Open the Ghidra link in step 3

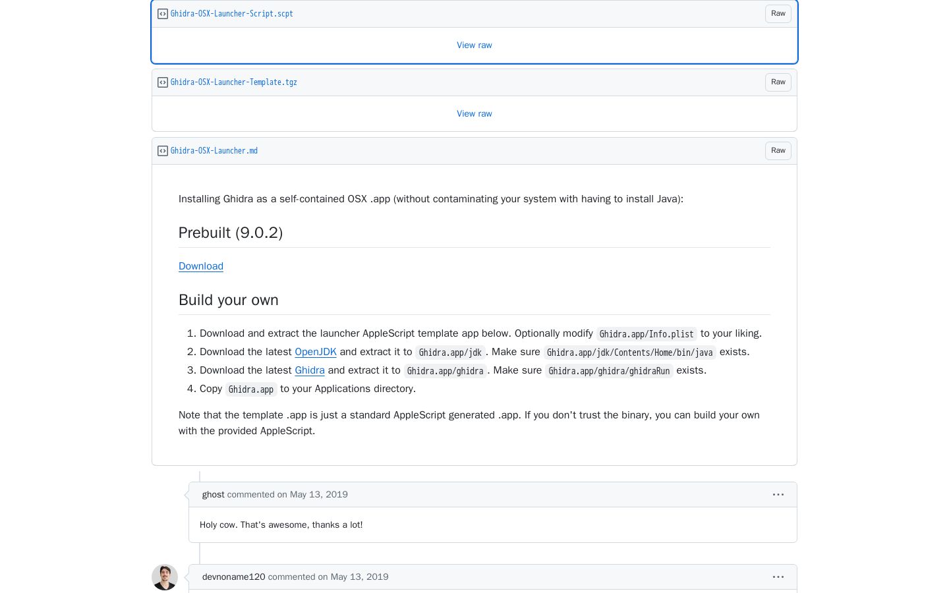pos(310,370)
